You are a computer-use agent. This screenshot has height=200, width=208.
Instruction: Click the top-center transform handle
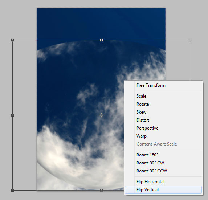(102, 40)
